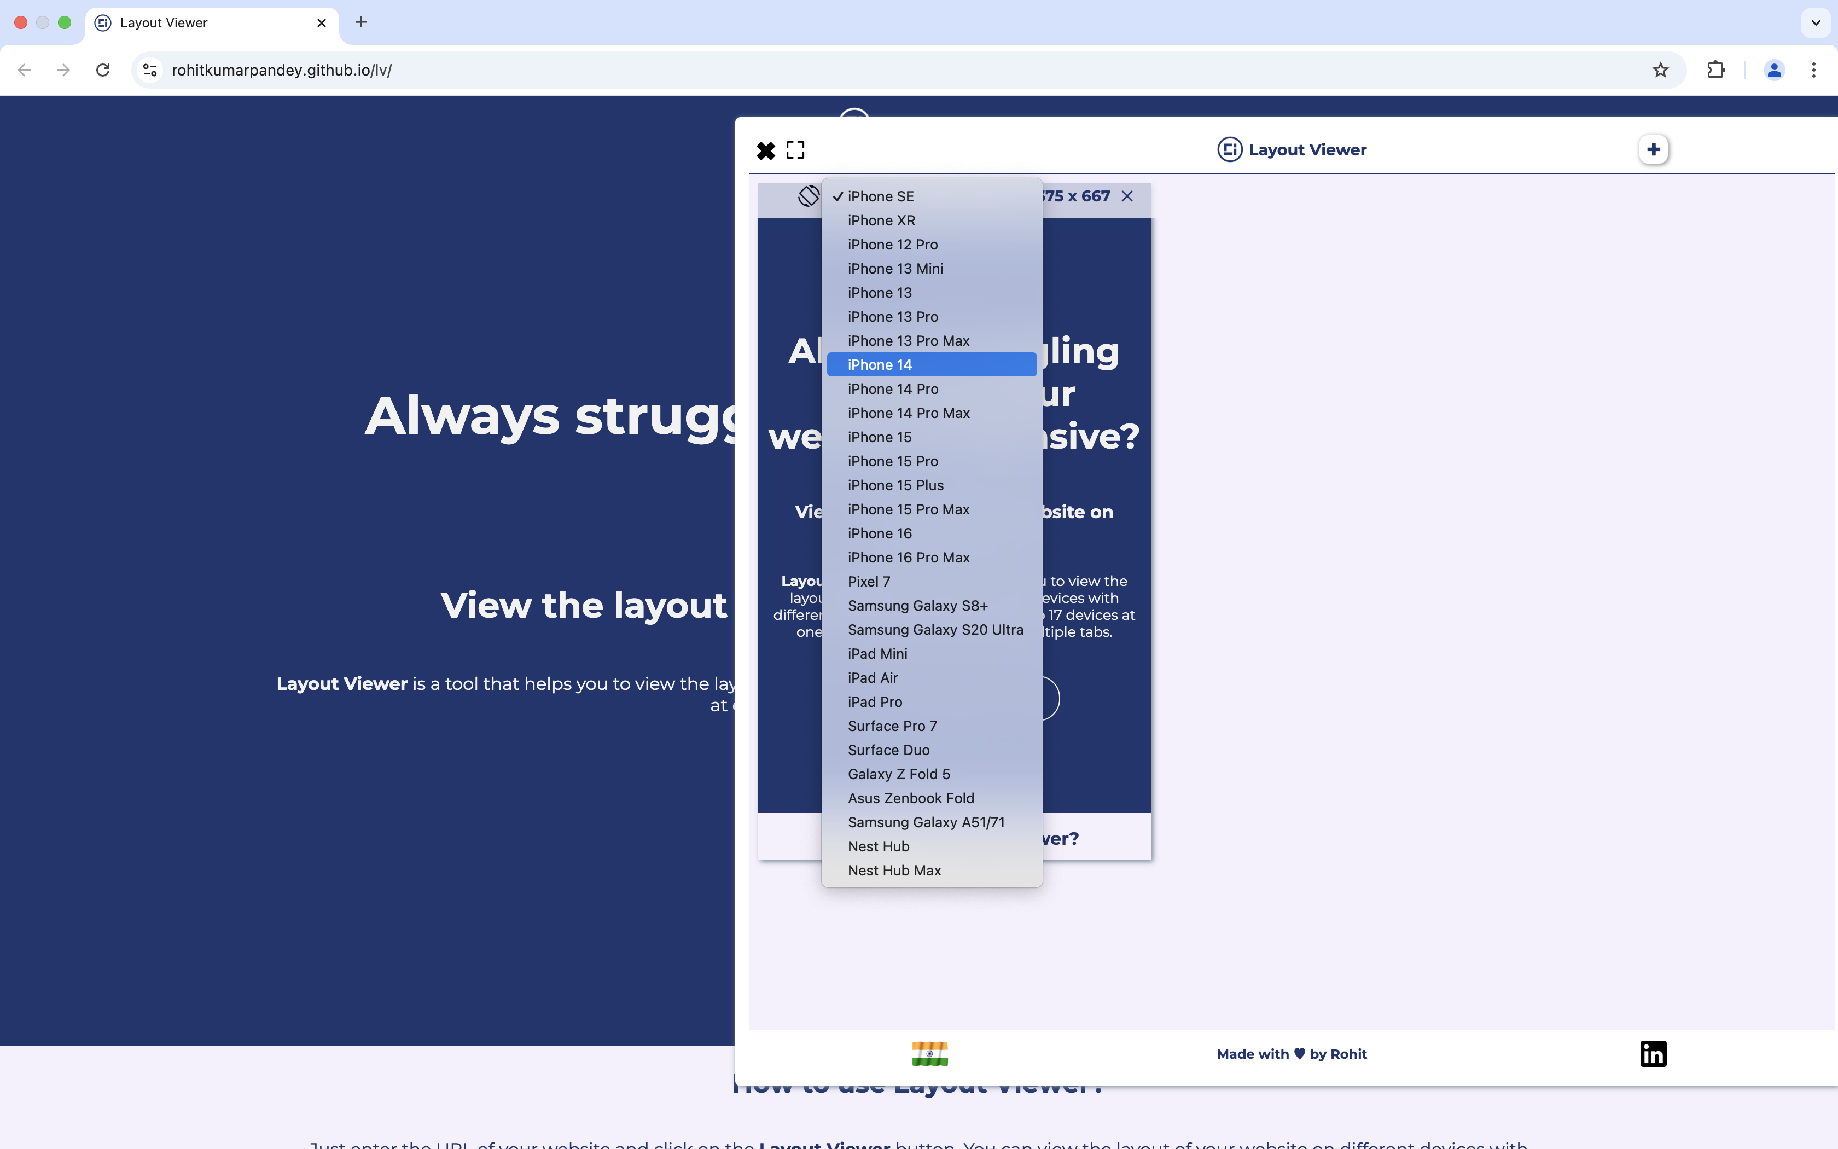Remove the 375 x 667 device preview
The height and width of the screenshot is (1149, 1838).
tap(1127, 196)
